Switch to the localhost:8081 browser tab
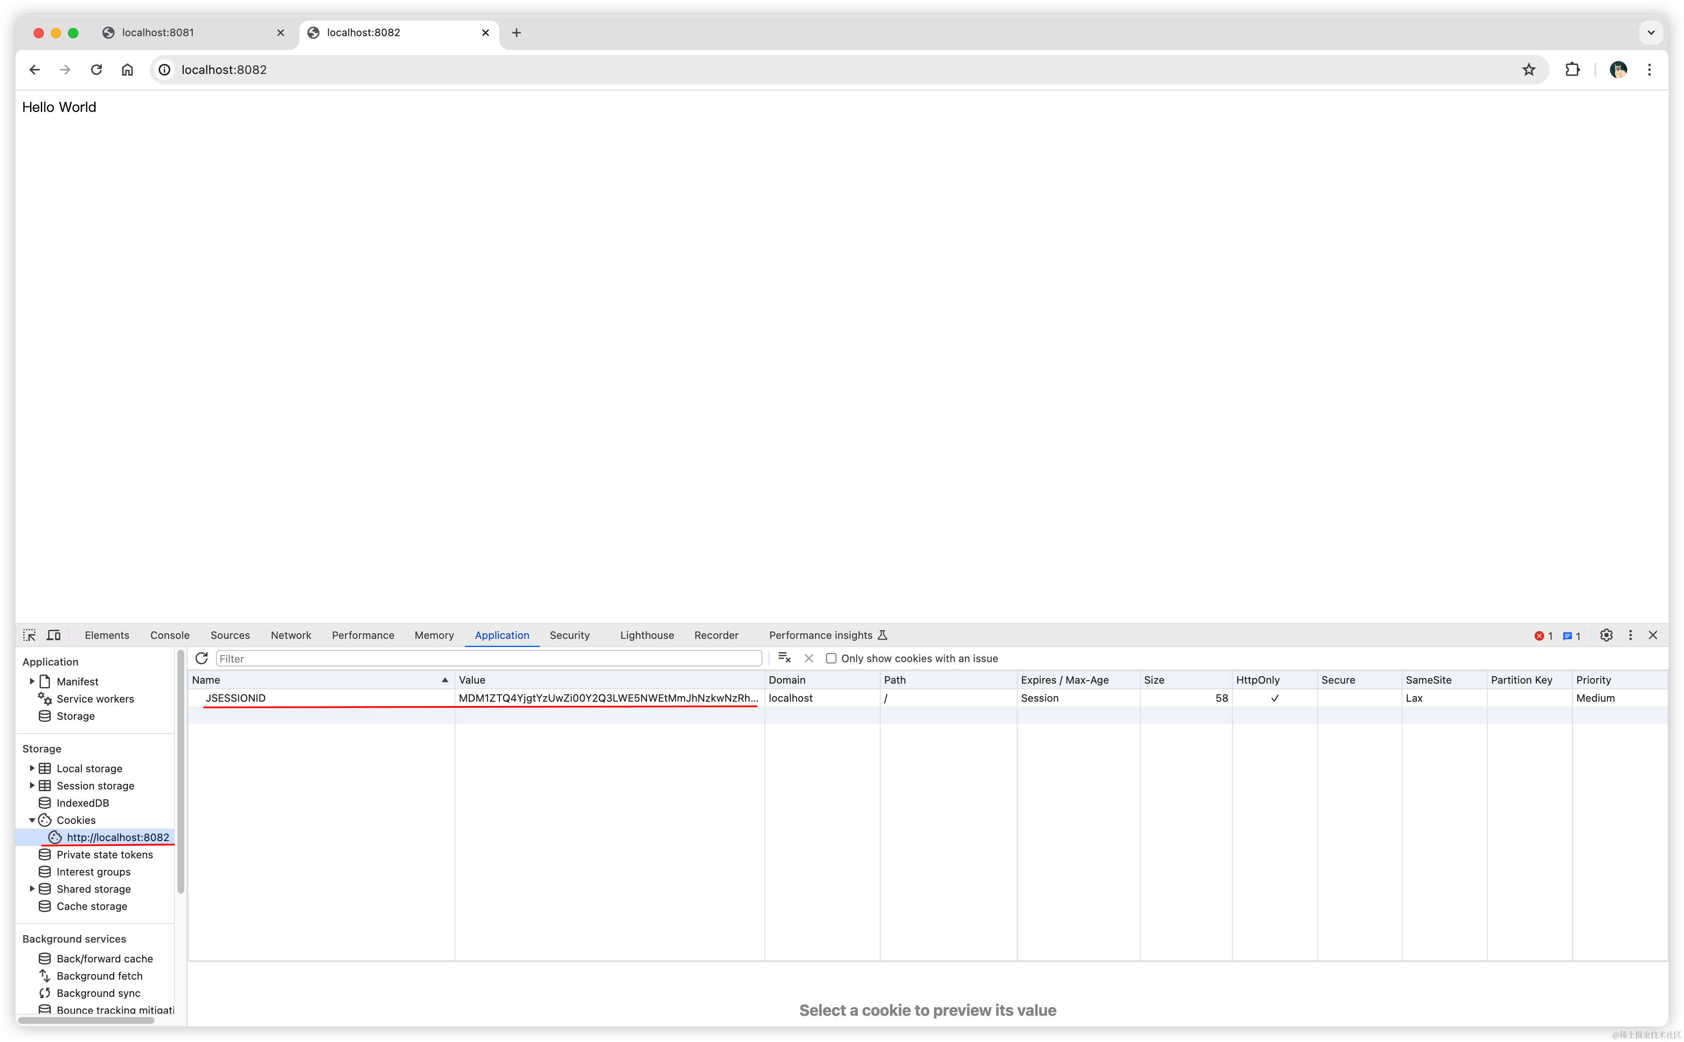This screenshot has width=1684, height=1042. 158,32
